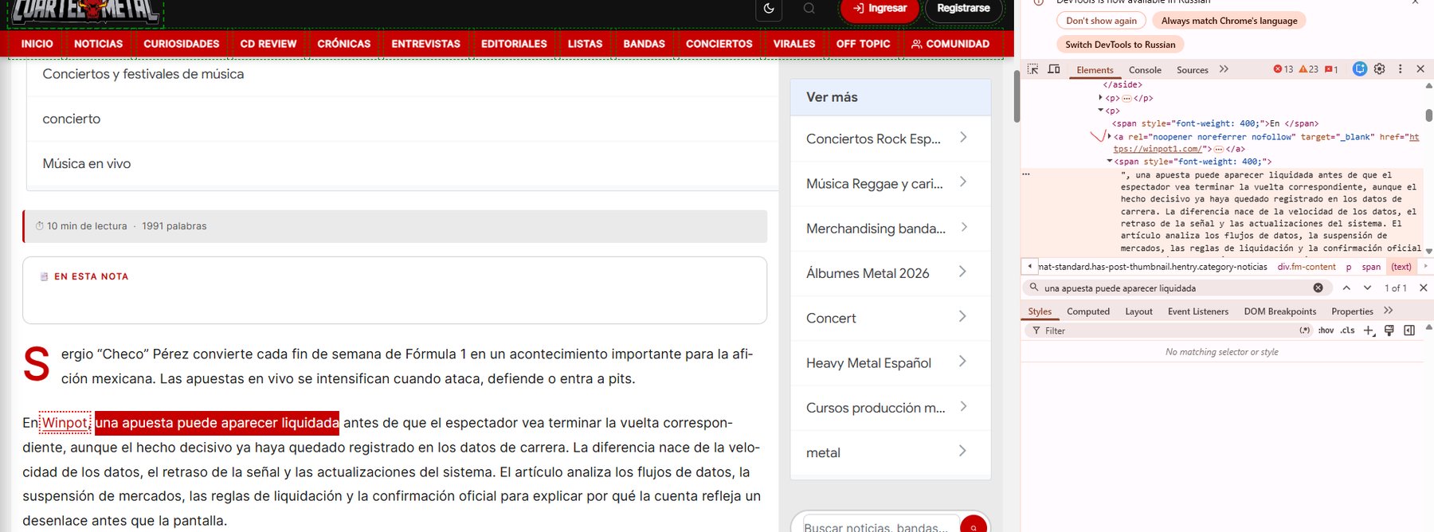Open 'Cursos producción m...' chevron
Screen dimensions: 1434x532
[963, 407]
